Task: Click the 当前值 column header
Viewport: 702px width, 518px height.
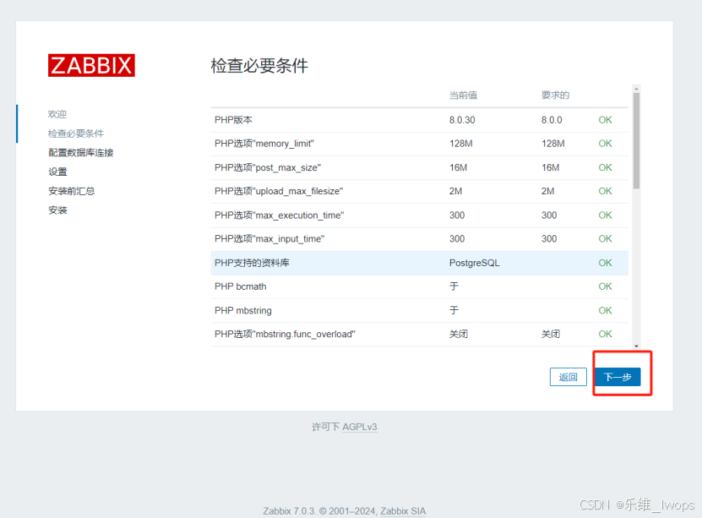Action: pyautogui.click(x=463, y=95)
